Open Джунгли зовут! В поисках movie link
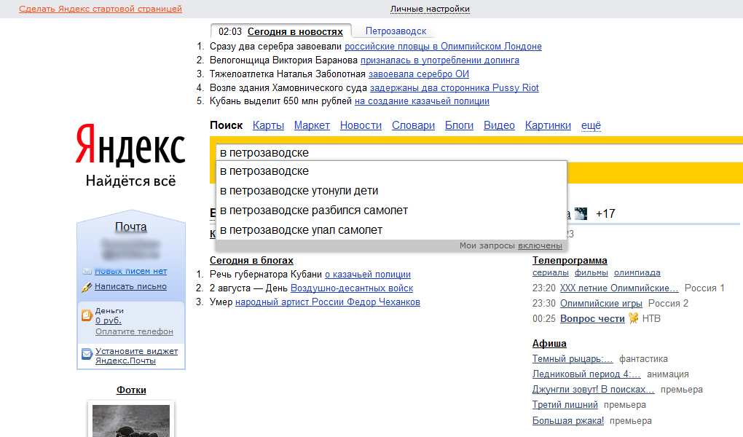This screenshot has height=437, width=743. pyautogui.click(x=593, y=389)
